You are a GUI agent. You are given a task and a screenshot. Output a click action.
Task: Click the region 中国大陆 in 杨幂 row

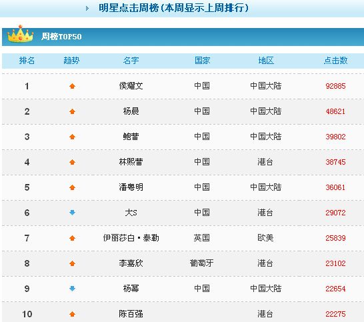pos(266,289)
